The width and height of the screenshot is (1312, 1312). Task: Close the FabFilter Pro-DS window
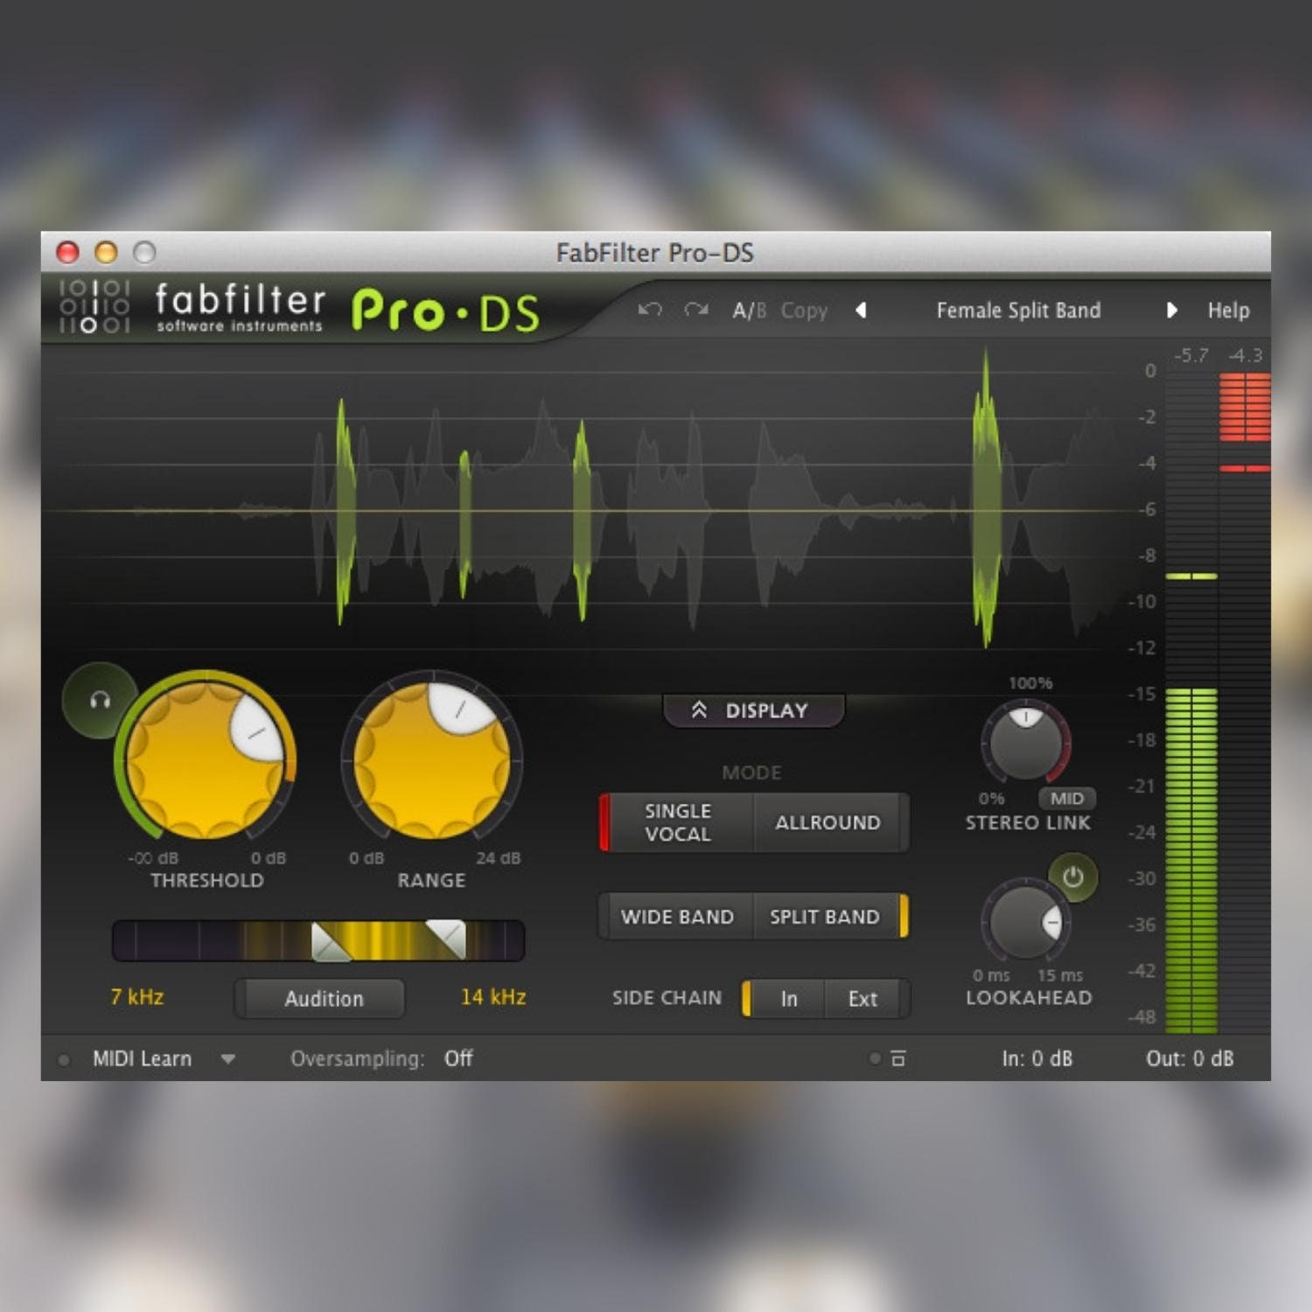pos(67,253)
